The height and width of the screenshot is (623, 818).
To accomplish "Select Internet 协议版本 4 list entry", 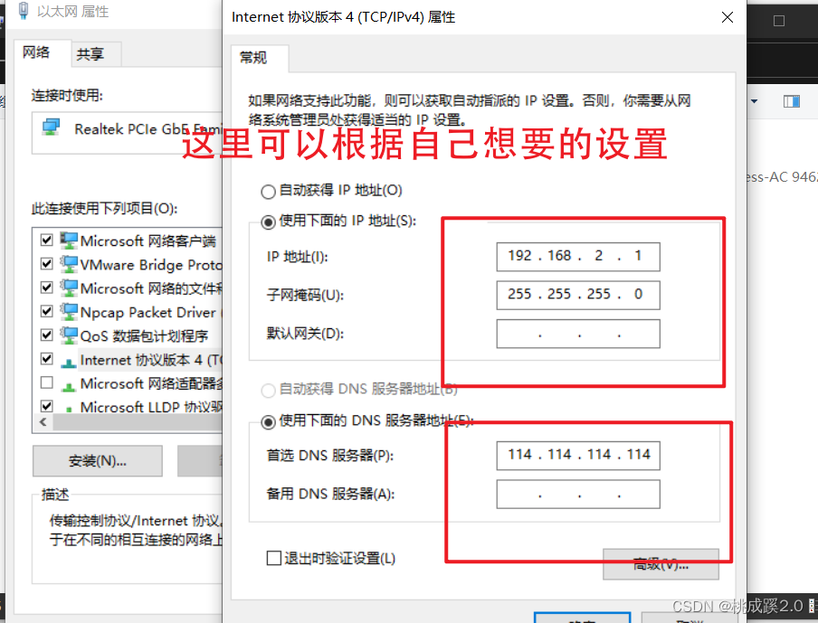I will (151, 360).
